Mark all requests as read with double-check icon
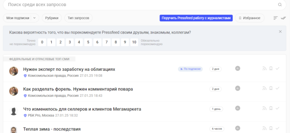This screenshot has width=290, height=133. (284, 18)
